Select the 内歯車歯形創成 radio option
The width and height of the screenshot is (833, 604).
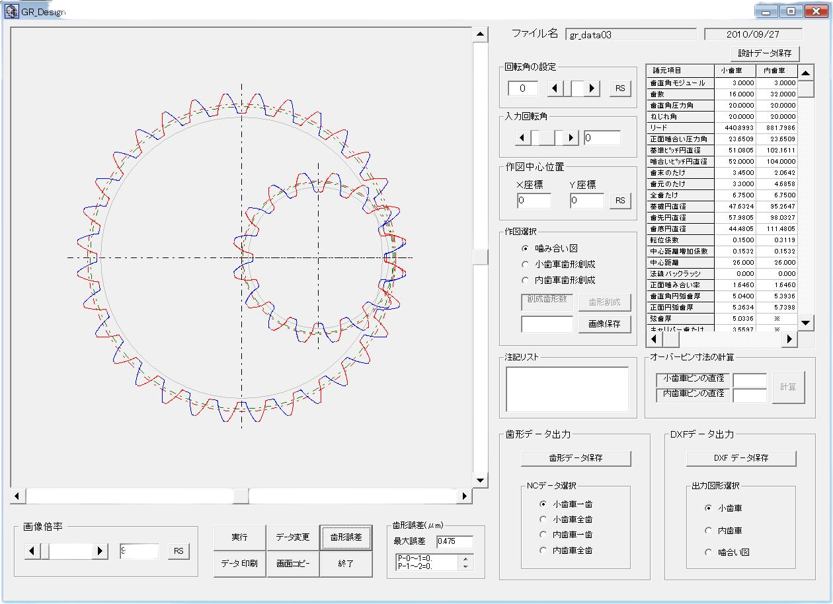tap(526, 280)
